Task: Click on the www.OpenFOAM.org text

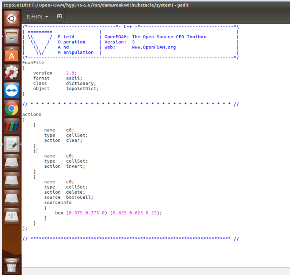Action: 154,47
